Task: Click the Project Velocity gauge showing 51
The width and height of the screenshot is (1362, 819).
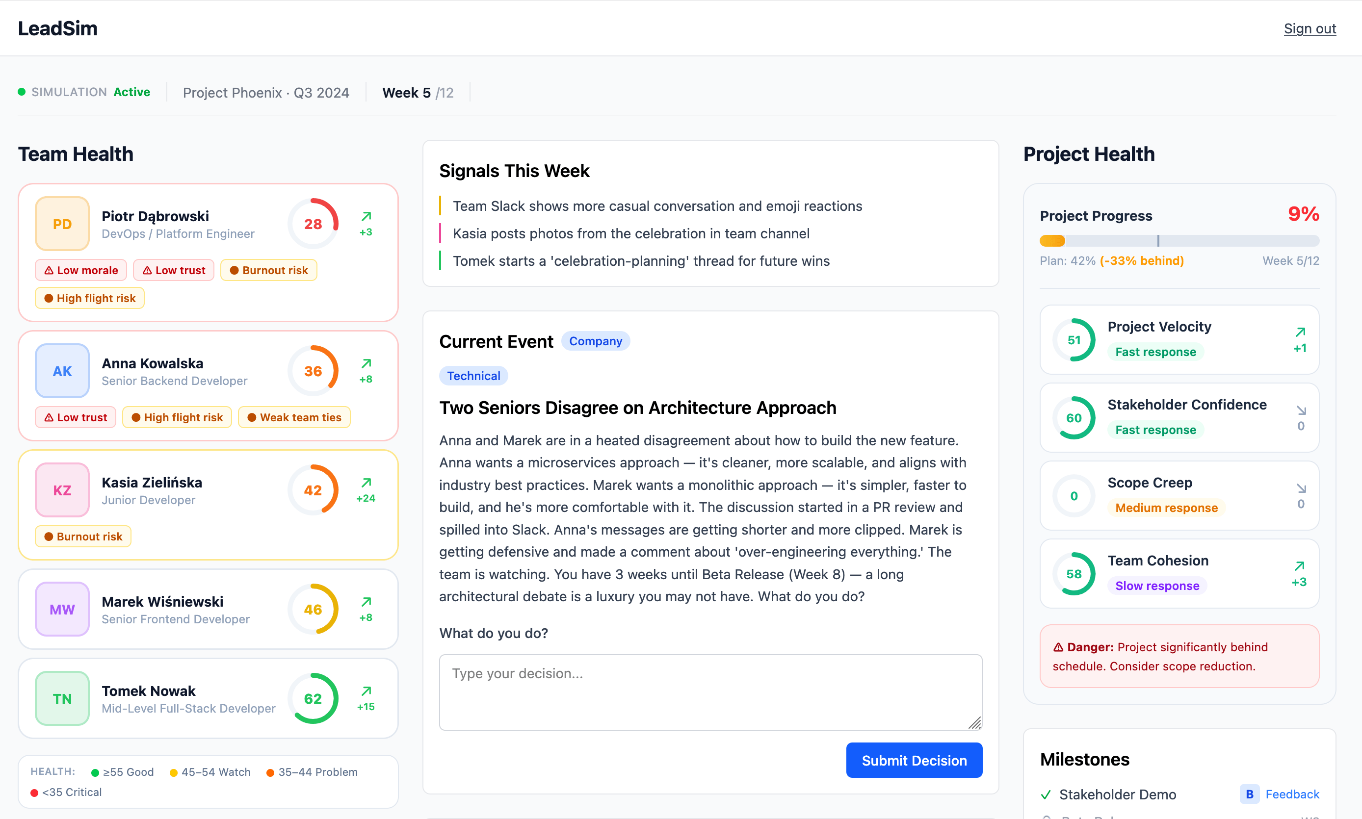Action: point(1074,340)
